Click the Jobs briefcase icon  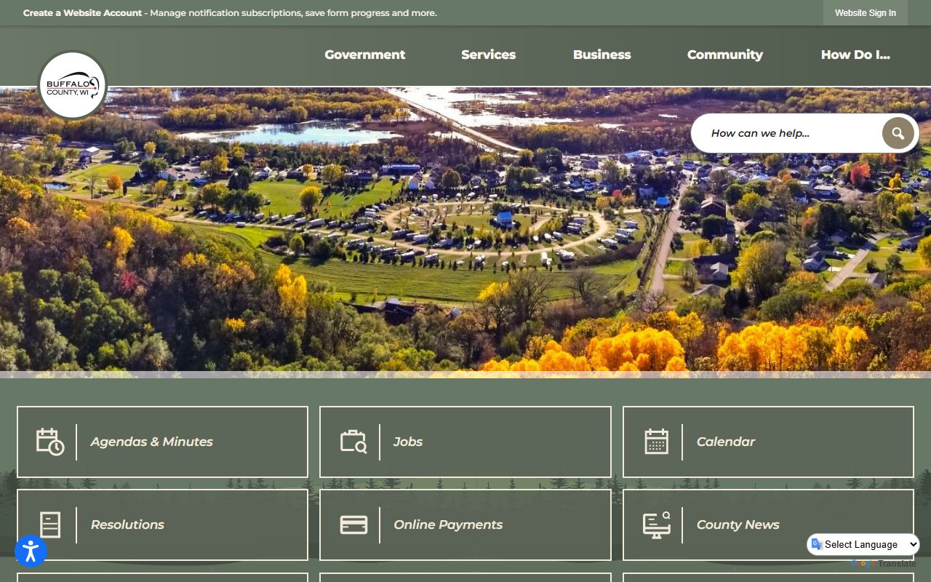353,442
